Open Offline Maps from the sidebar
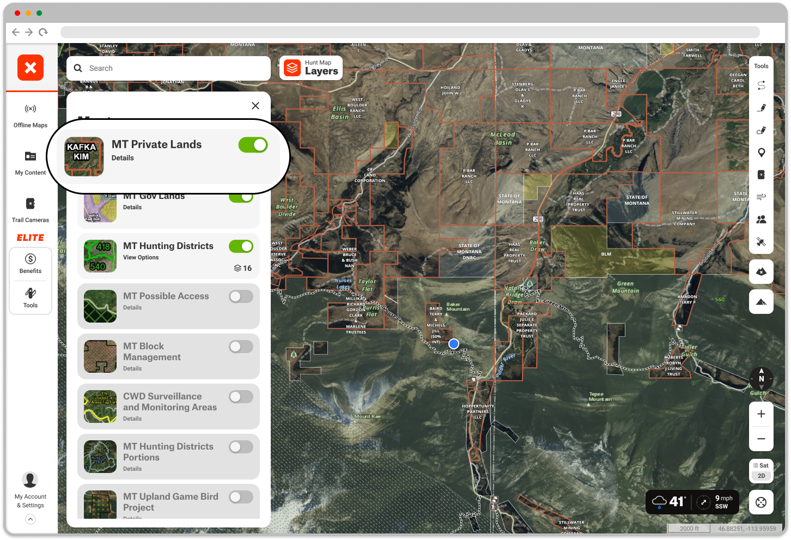 [31, 116]
